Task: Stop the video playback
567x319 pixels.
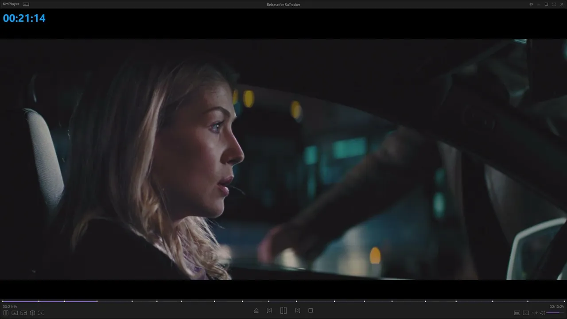Action: click(311, 311)
